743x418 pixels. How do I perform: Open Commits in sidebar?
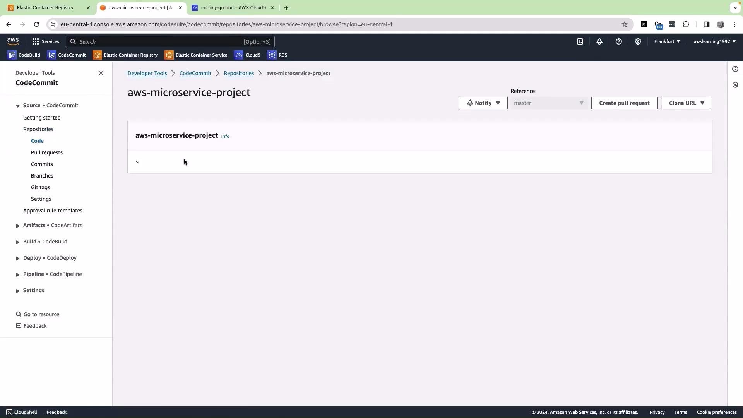tap(42, 164)
